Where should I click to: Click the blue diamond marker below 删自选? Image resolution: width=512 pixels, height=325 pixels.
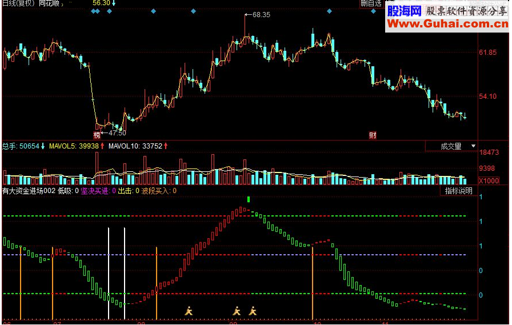coord(373,11)
